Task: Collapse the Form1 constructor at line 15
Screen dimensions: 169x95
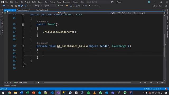Action: coord(23,25)
